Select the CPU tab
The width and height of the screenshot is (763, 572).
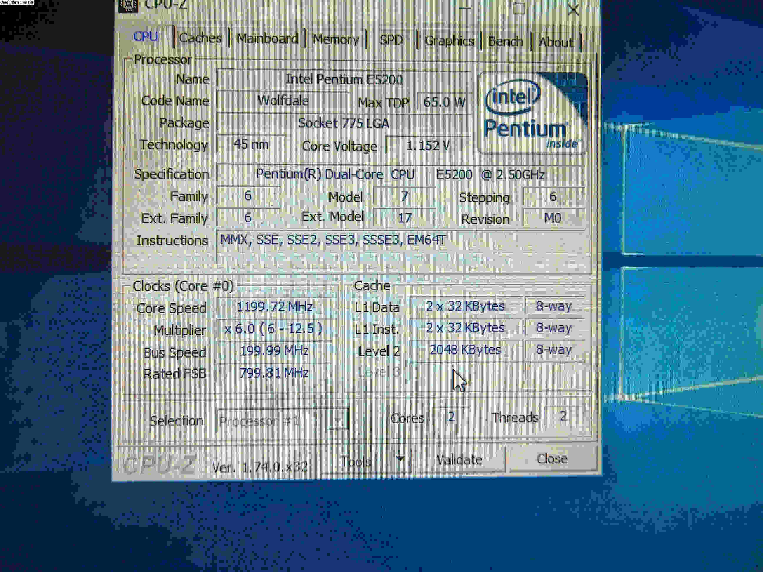[145, 36]
